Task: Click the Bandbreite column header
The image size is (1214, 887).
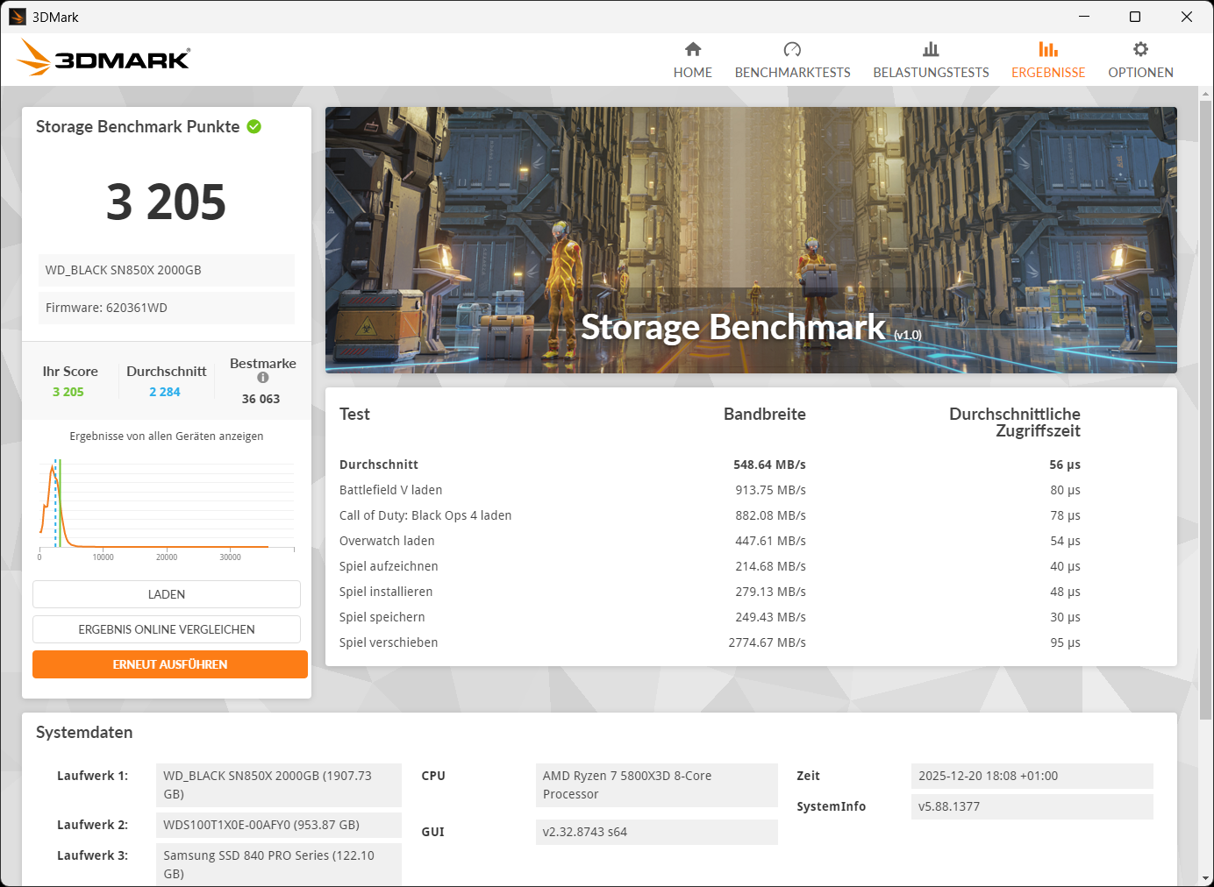Action: pos(764,414)
